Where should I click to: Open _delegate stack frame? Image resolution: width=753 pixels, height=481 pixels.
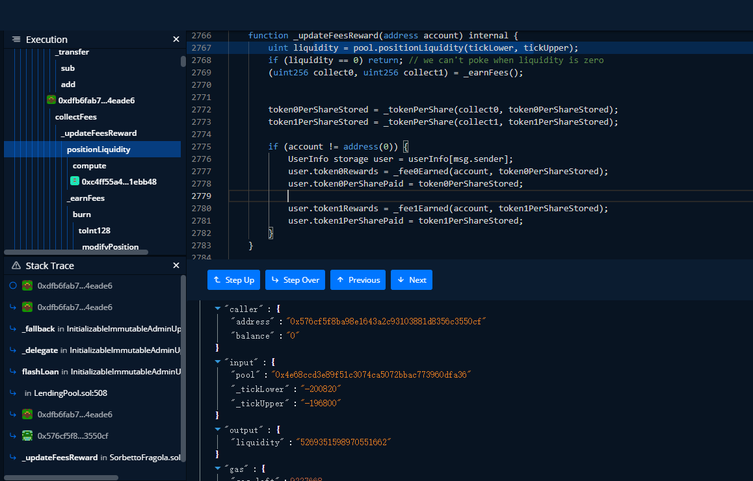(101, 350)
